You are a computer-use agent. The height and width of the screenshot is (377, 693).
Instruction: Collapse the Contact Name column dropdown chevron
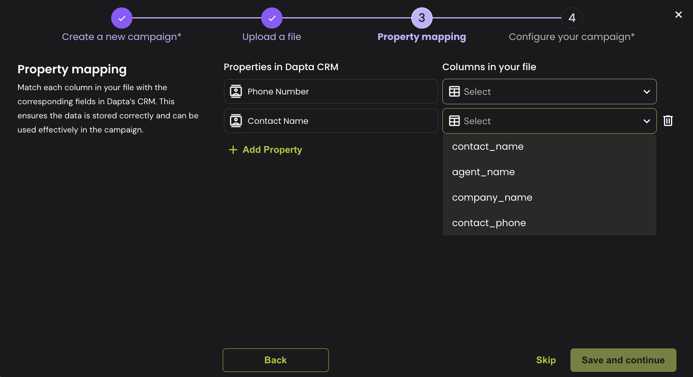click(x=647, y=121)
